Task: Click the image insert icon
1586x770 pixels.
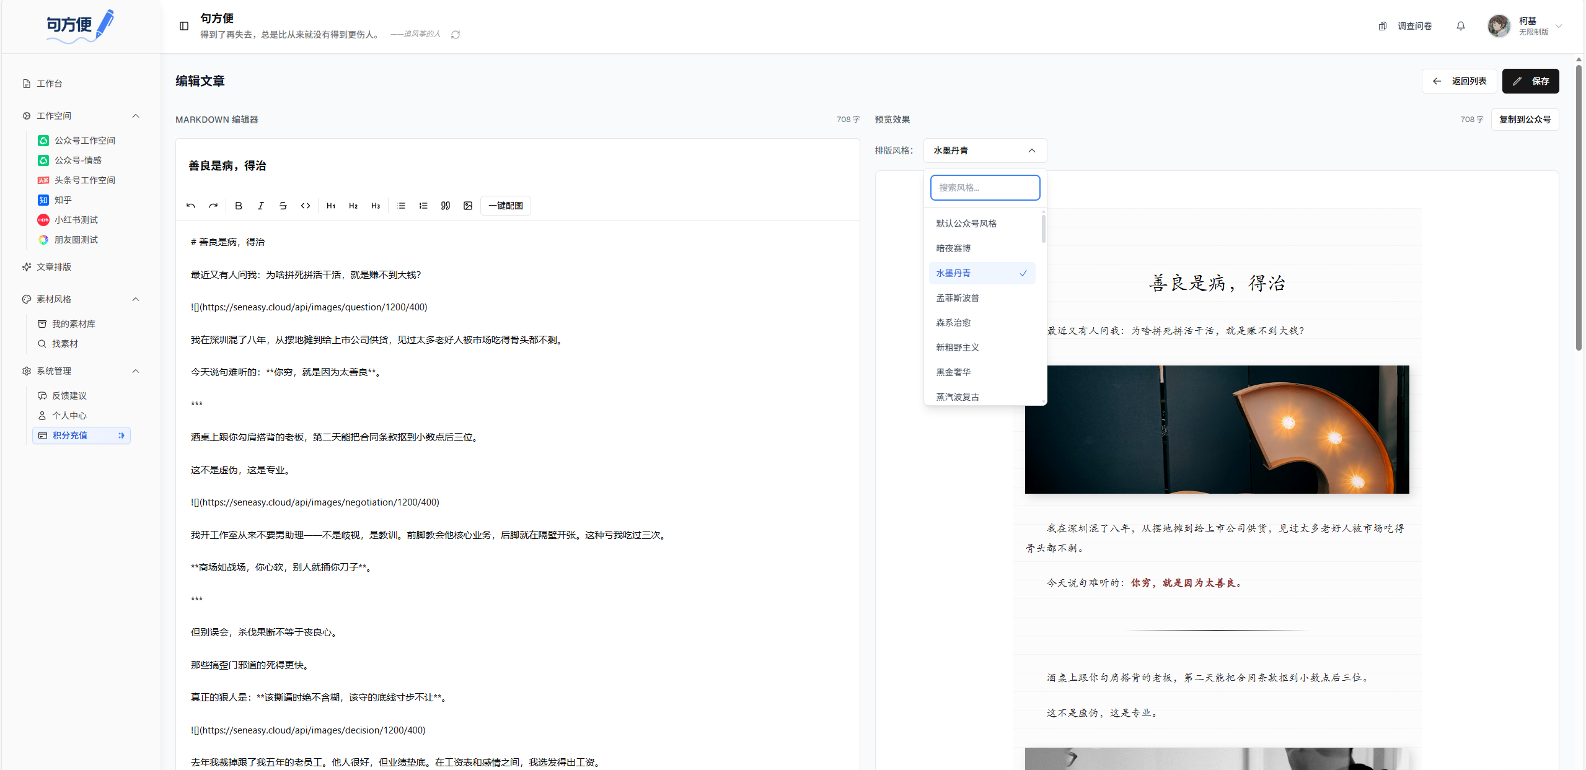Action: (468, 205)
